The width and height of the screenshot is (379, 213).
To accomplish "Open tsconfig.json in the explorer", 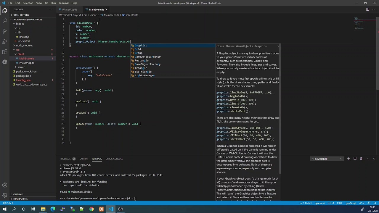I will tap(23, 80).
